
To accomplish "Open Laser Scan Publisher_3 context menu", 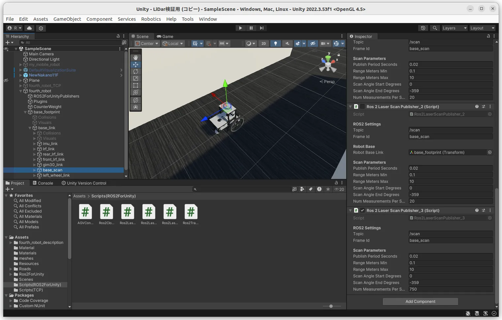I will click(x=490, y=210).
